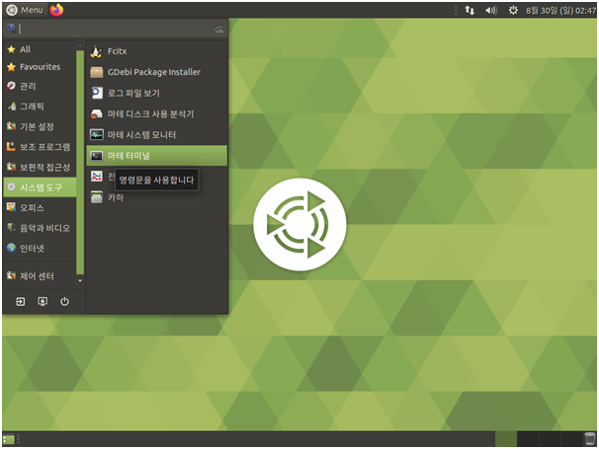
Task: Open the 그래픽 category
Action: 40,107
